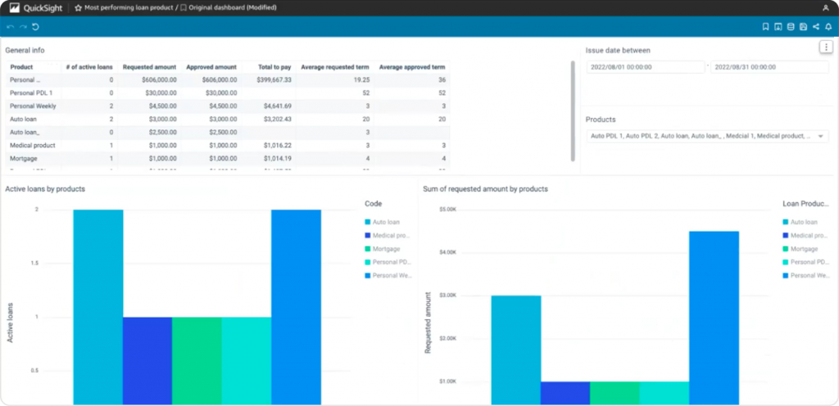Click the Code legend title
839x406 pixels.
[x=373, y=204]
